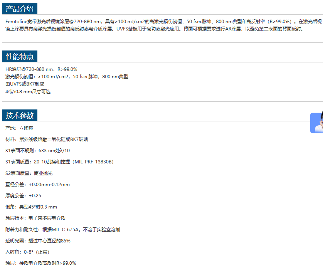Click the S1表面质量 MIL-PRF-13830B row
This screenshot has height=269, width=323.
(x=59, y=162)
